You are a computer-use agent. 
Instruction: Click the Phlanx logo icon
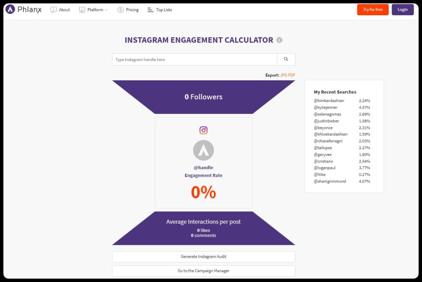tap(10, 9)
